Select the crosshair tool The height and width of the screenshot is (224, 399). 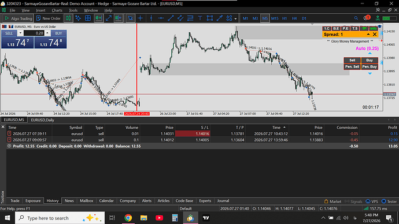140,18
